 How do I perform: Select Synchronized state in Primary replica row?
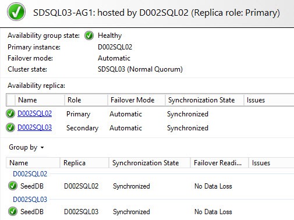[187, 114]
